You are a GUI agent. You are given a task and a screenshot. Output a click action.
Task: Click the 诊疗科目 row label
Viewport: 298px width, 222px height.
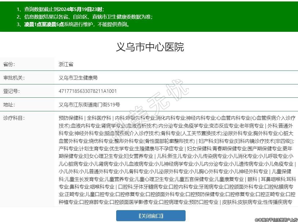tap(14, 118)
